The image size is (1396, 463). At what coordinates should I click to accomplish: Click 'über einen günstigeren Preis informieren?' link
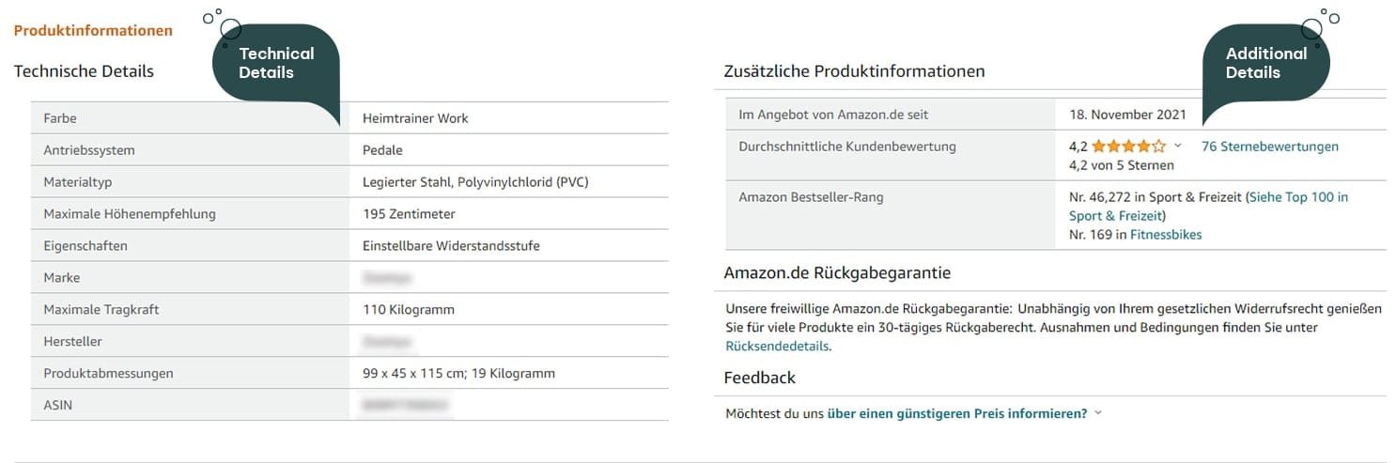tap(956, 413)
